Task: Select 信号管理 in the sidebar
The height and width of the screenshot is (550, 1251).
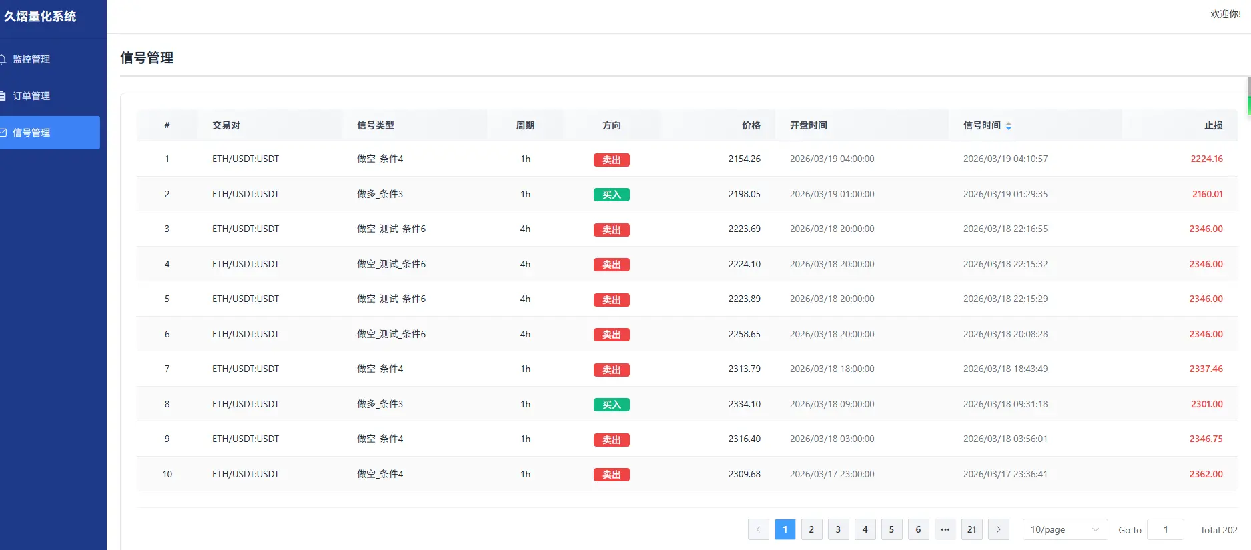Action: coord(31,133)
